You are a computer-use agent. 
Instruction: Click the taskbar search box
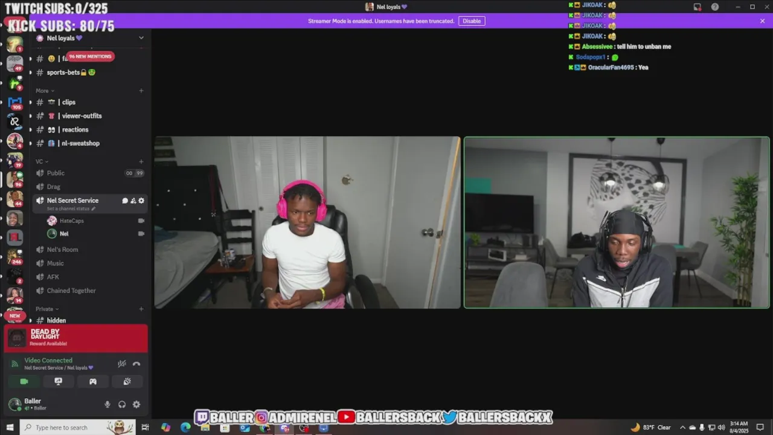click(x=78, y=427)
